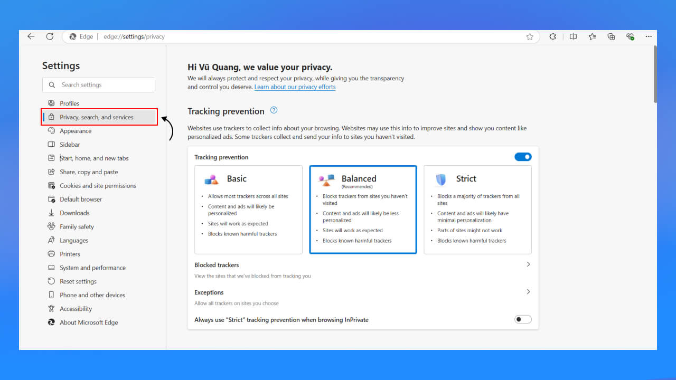This screenshot has height=380, width=676.
Task: Click the browser back arrow
Action: coord(31,36)
